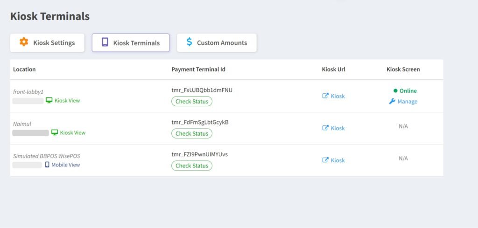Image resolution: width=478 pixels, height=228 pixels.
Task: Click the dollar sign icon on Custom Amounts
Action: click(x=189, y=42)
